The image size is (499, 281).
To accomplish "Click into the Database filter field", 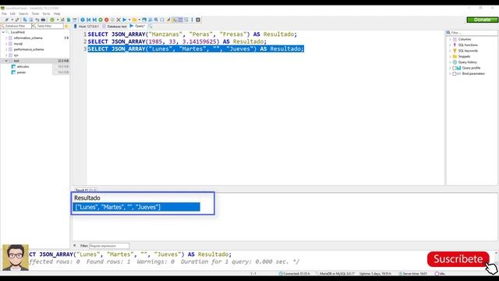I will tap(16, 26).
